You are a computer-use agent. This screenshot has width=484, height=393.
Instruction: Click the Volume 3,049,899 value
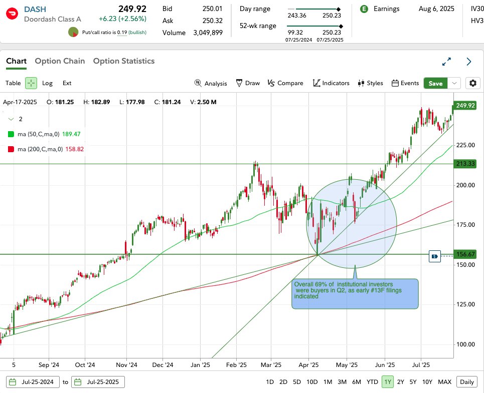208,33
